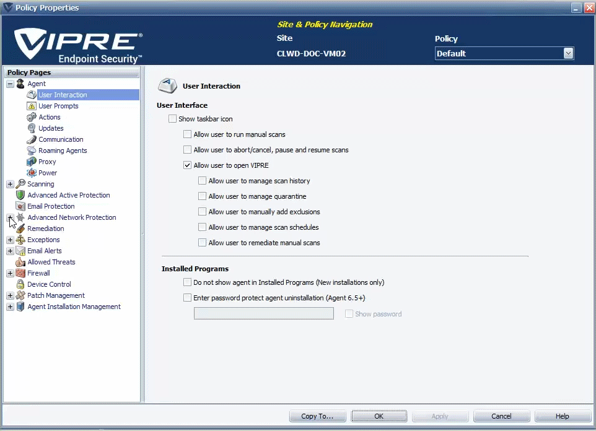Expand the Agent Installation Management node
The height and width of the screenshot is (431, 596).
click(x=11, y=307)
